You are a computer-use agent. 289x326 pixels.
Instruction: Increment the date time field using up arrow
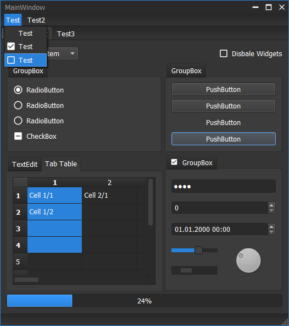click(x=271, y=227)
